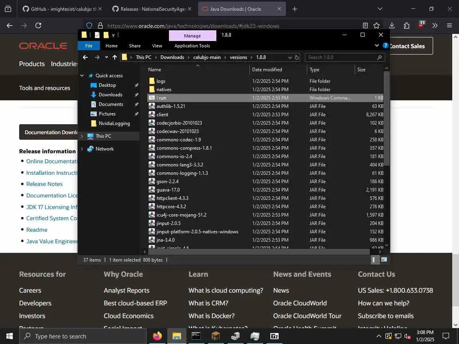Open recent locations dropdown arrow
459x344 pixels.
[106, 57]
